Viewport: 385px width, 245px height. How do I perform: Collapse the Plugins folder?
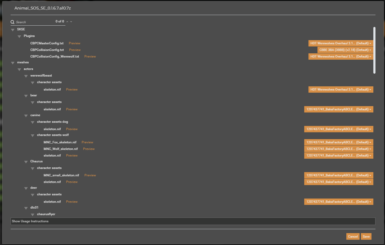click(19, 36)
